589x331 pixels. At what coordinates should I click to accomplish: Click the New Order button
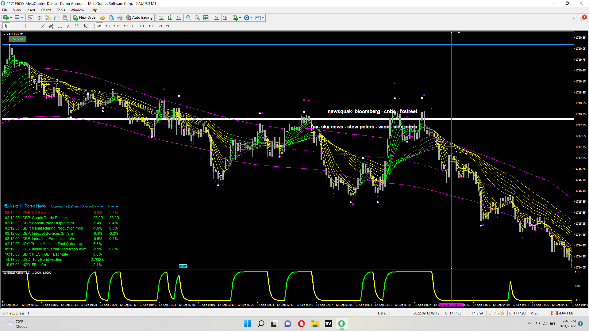pos(85,18)
